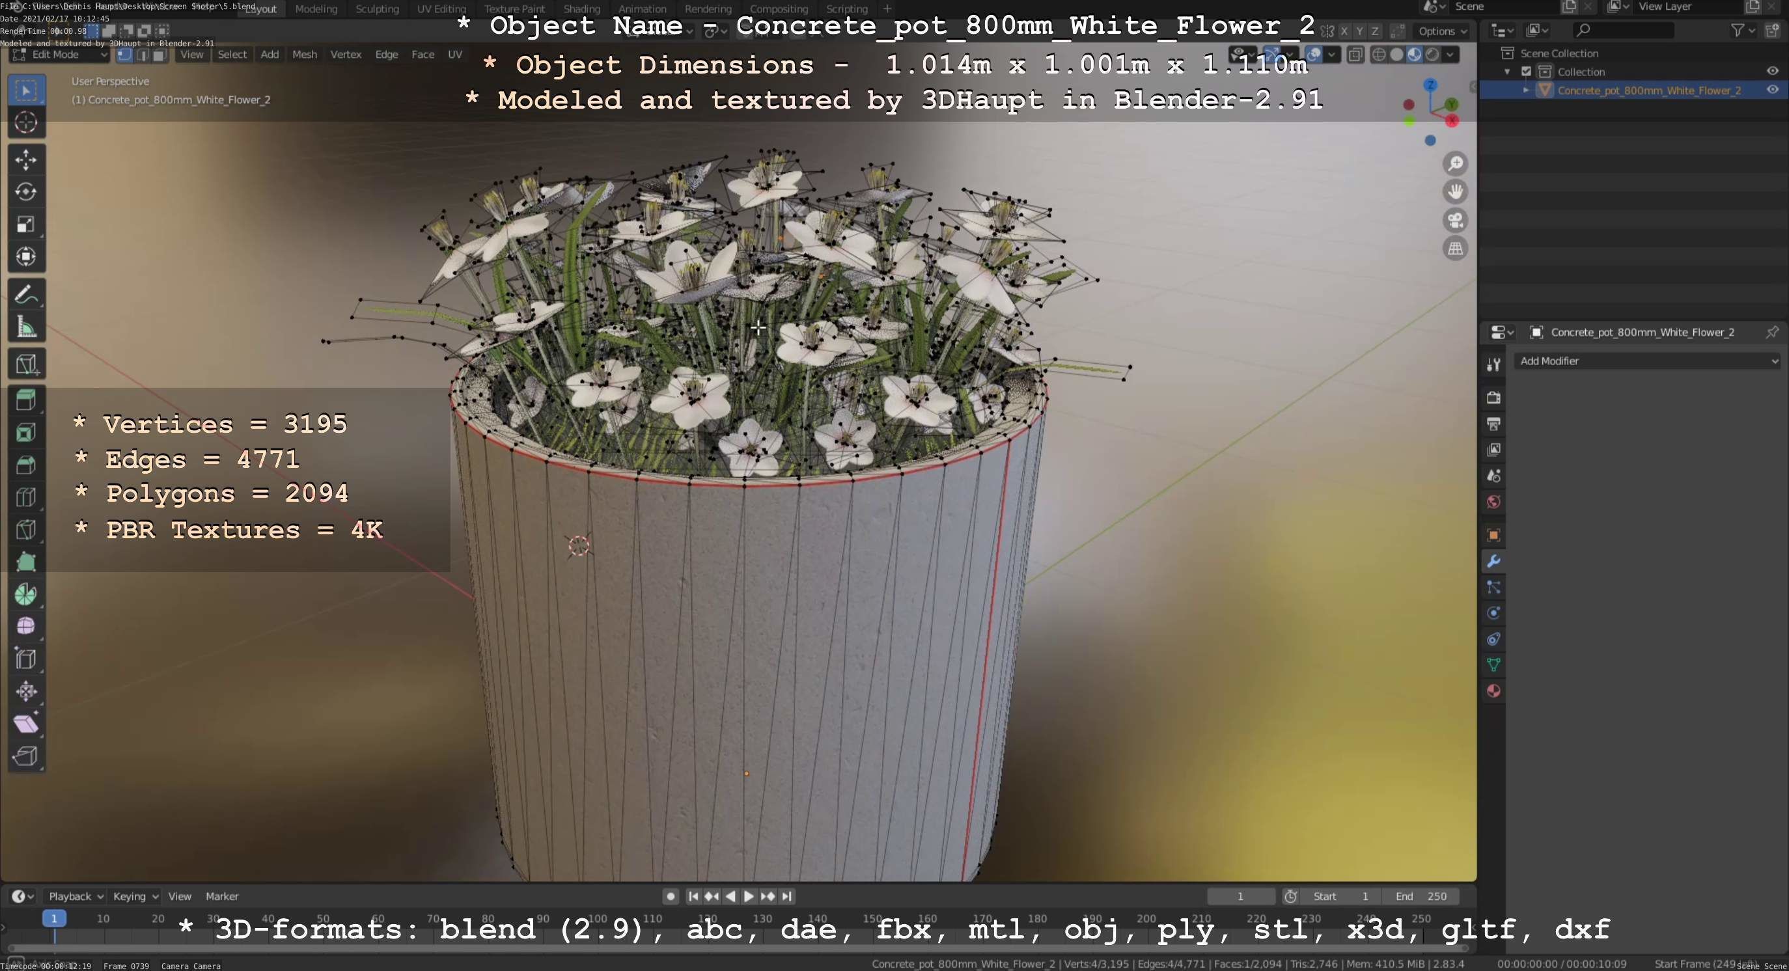
Task: Switch to solid viewport shading
Action: pyautogui.click(x=1396, y=55)
